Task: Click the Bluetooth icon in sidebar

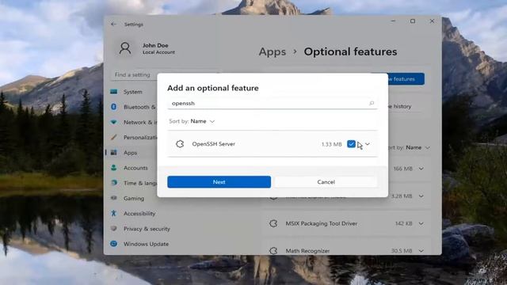Action: pos(114,107)
